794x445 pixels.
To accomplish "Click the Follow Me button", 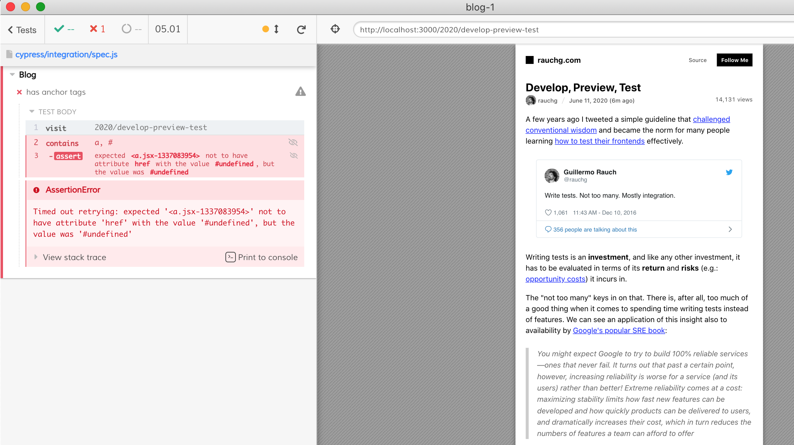I will [x=734, y=60].
